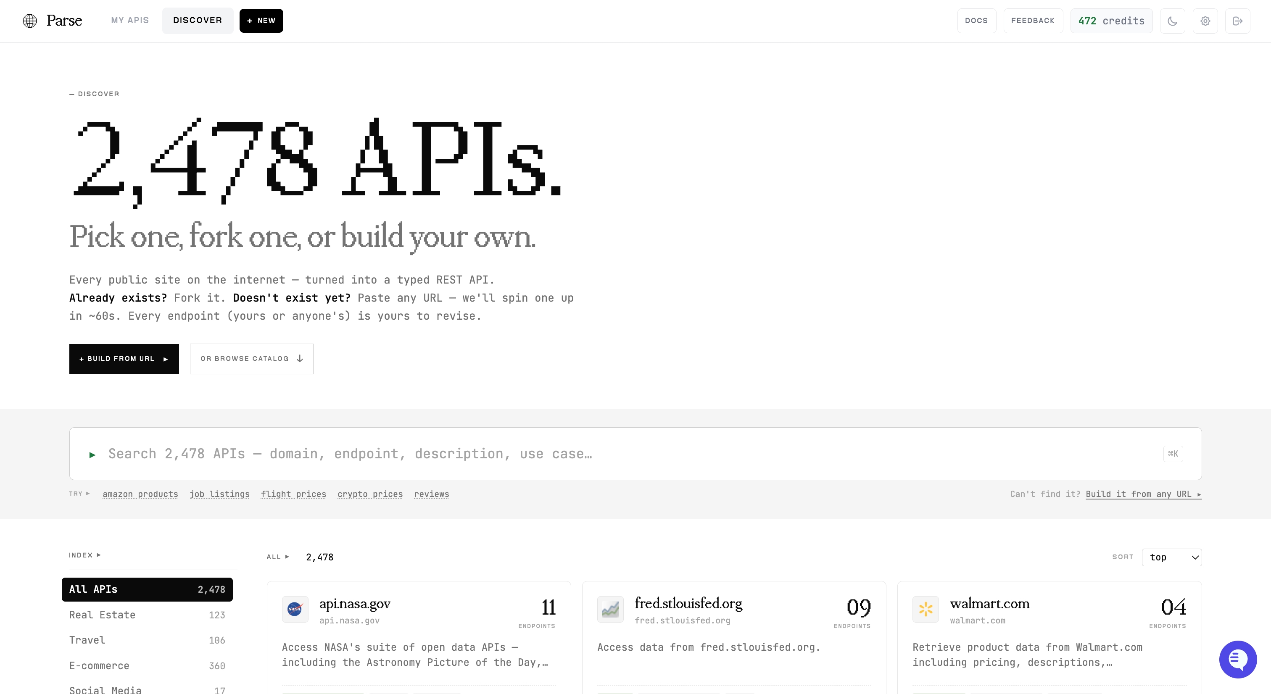1271x694 pixels.
Task: Click the Walmart spark icon
Action: tap(926, 609)
